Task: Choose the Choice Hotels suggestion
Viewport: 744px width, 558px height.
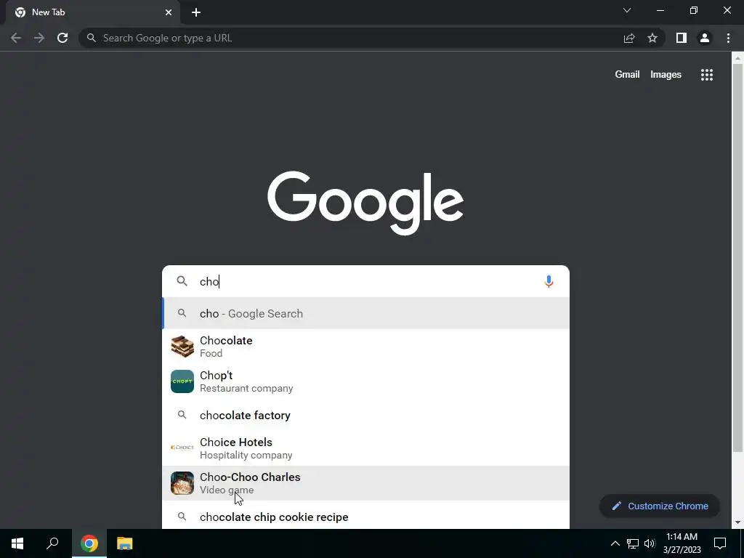Action: (365, 448)
